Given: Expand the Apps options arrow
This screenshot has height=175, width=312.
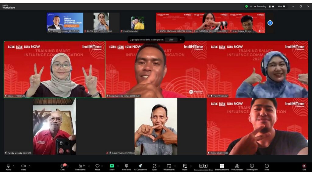Looking at the screenshot, I should [159, 166].
